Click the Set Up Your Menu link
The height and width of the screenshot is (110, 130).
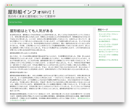[16, 22]
